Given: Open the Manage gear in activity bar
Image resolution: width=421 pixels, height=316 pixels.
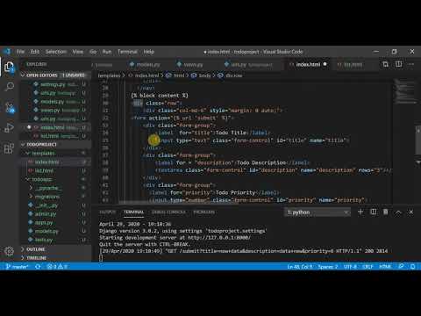Looking at the screenshot, I should coord(9,251).
